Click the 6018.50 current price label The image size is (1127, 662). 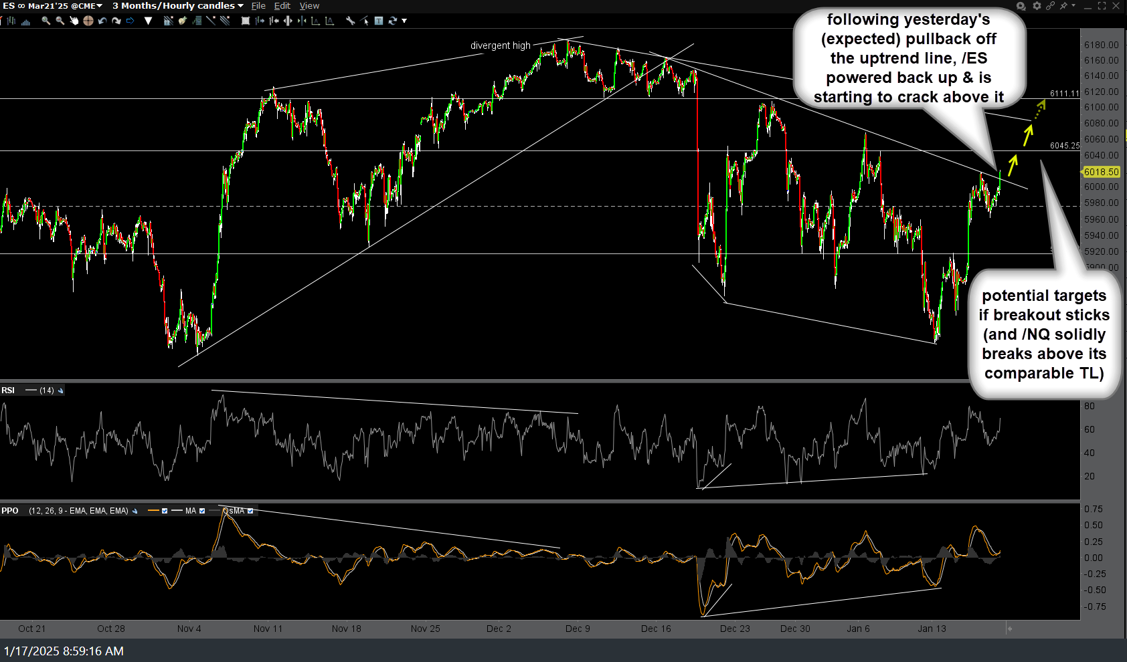click(1101, 172)
